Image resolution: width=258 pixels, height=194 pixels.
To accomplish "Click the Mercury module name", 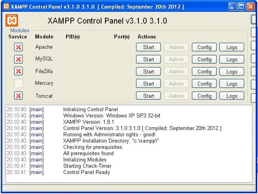I will pyautogui.click(x=44, y=83).
